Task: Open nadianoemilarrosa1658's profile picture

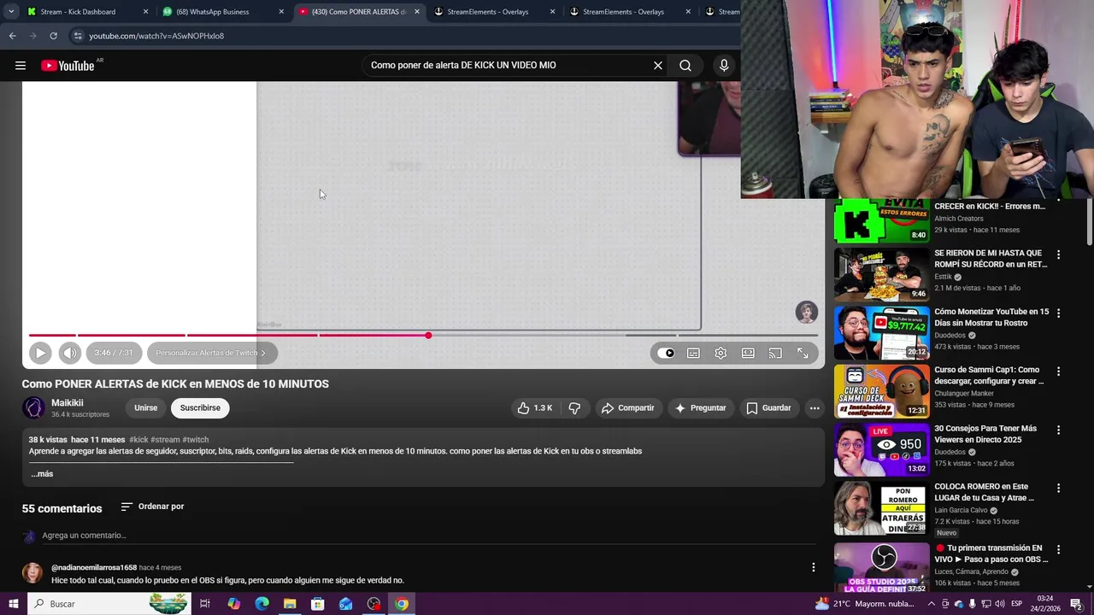Action: pyautogui.click(x=32, y=573)
